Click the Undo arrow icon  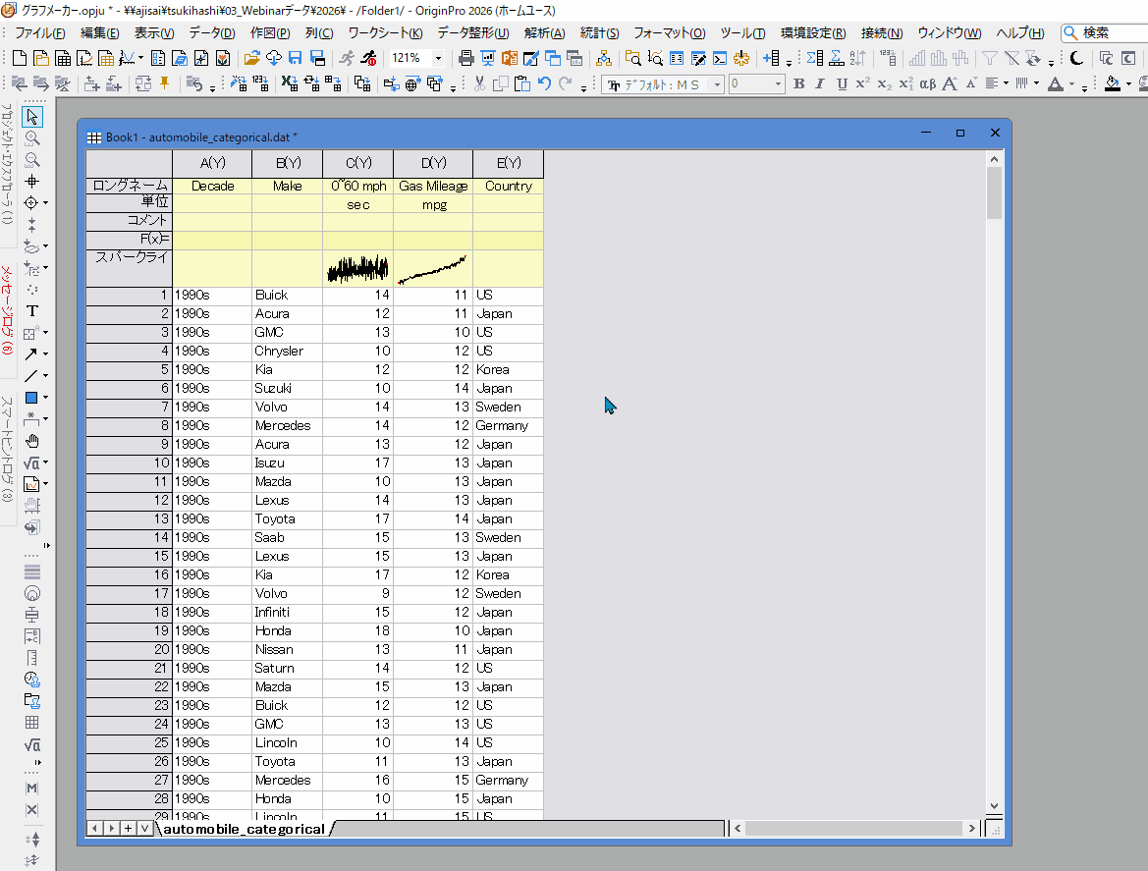click(x=544, y=84)
